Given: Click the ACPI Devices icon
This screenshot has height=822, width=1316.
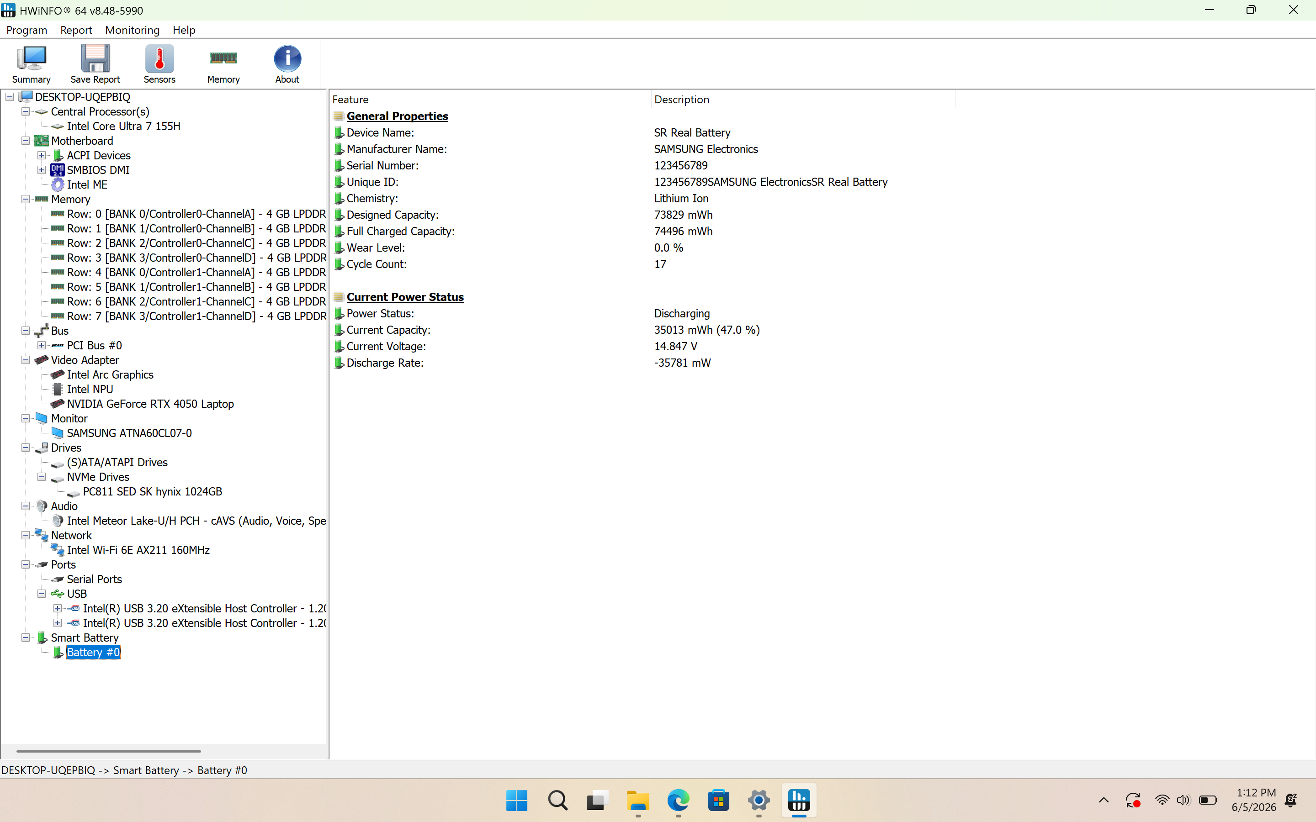Looking at the screenshot, I should (58, 155).
